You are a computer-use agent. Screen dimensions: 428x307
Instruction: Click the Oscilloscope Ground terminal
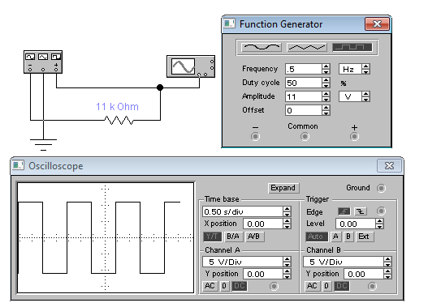click(381, 188)
